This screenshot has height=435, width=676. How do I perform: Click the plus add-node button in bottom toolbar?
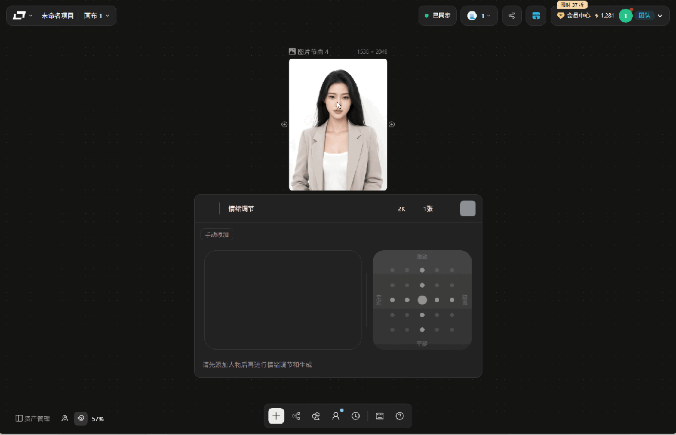click(276, 416)
